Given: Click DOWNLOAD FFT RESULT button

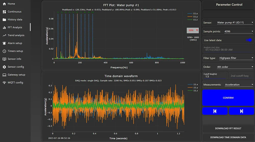Looking at the screenshot, I should coord(228,128).
